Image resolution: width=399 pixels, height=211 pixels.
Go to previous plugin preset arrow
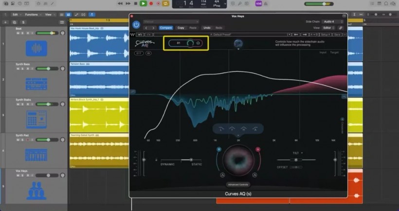[x=146, y=28]
